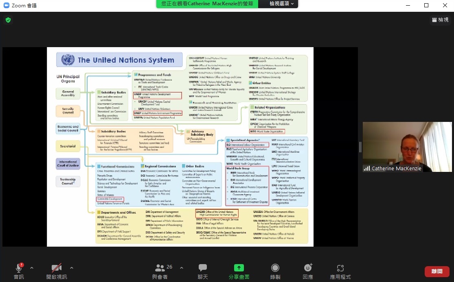The height and width of the screenshot is (282, 454).
Task: Click the divider handle beside shared screen
Action: [360, 147]
